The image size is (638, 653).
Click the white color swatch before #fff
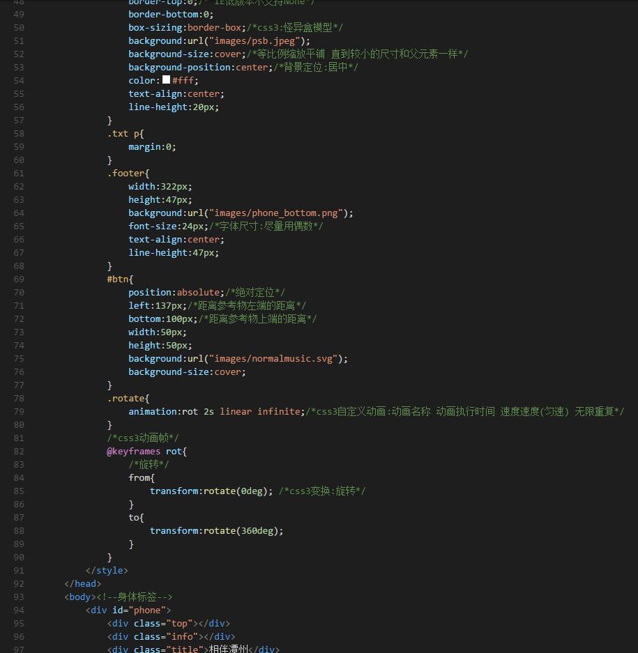pos(166,79)
